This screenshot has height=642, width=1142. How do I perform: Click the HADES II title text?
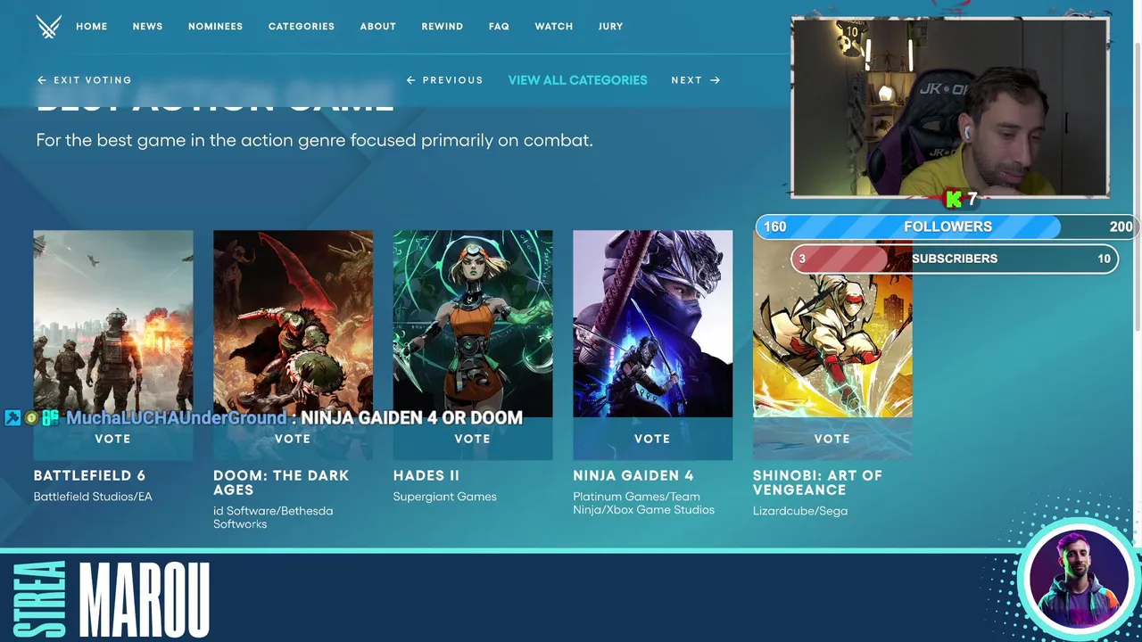(x=426, y=475)
